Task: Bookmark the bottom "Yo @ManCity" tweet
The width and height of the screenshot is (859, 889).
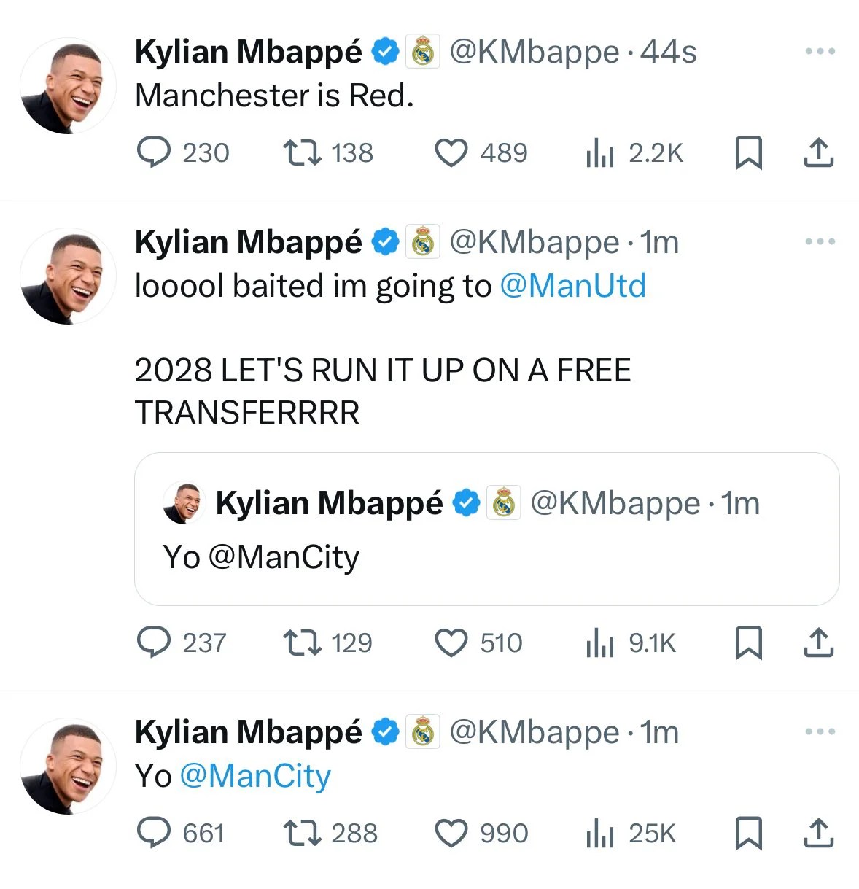Action: 749,834
